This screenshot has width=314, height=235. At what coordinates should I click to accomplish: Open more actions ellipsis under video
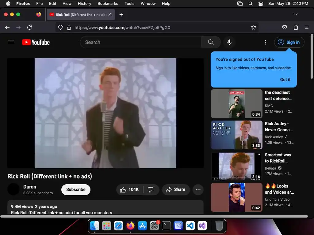[198, 190]
